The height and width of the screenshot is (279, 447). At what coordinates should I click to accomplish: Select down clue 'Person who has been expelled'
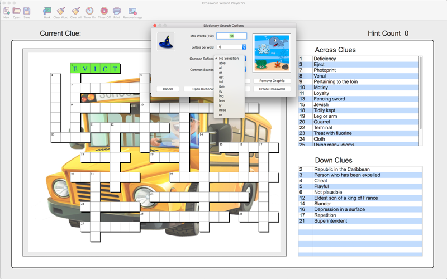(360, 175)
